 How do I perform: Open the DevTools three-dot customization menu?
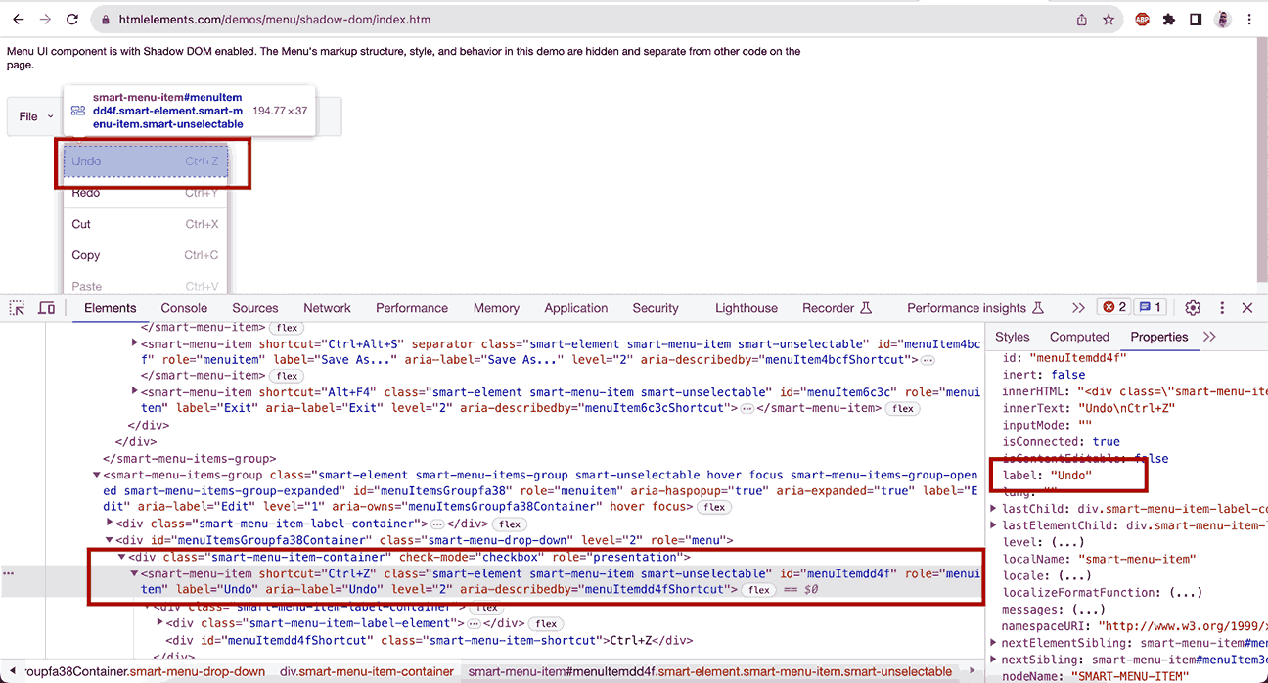click(1222, 308)
